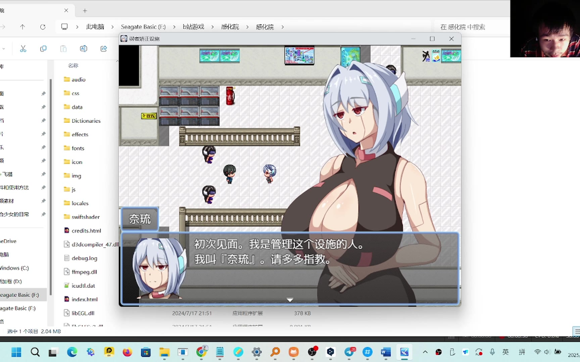580x362 pixels.
Task: Go up one folder level
Action: click(x=22, y=27)
